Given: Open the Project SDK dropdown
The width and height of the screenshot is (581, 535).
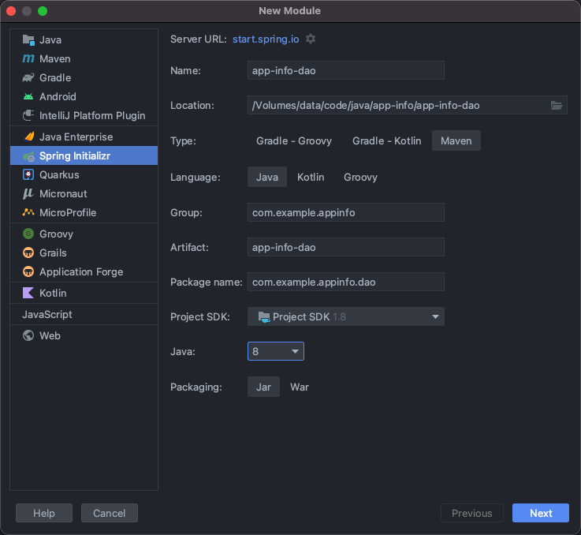Looking at the screenshot, I should 346,317.
